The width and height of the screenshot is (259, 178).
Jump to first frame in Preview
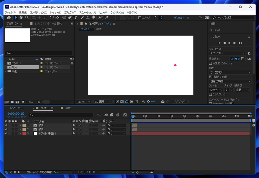coord(219,43)
